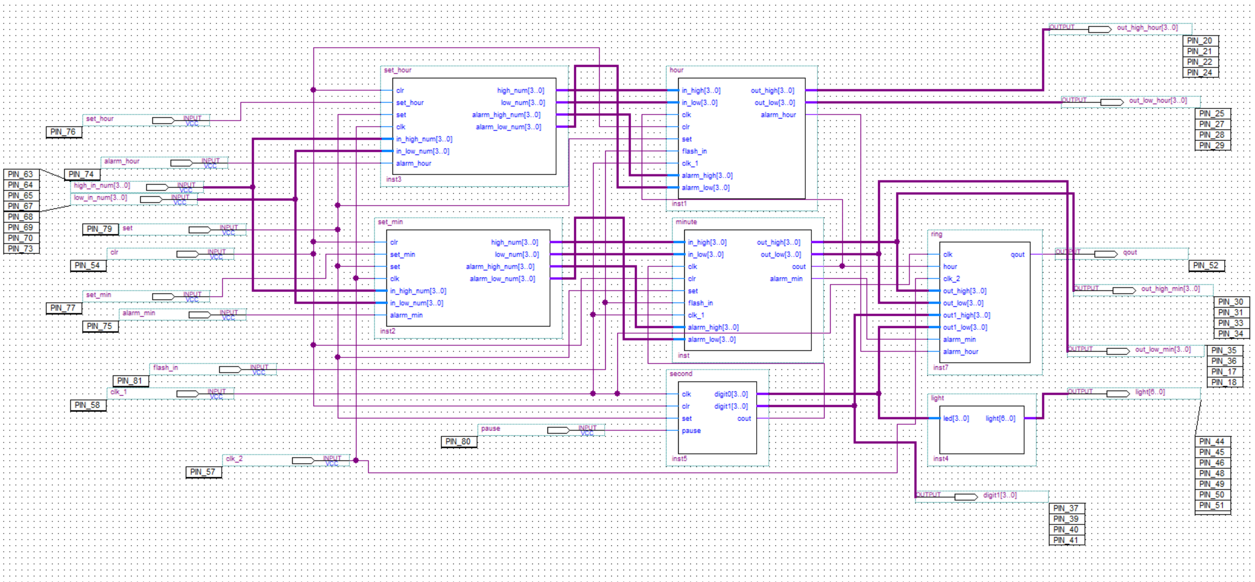Screen dimensions: 1255x582
Task: Click the out_high_hour[3..0] output pin symbol
Action: 1100,29
